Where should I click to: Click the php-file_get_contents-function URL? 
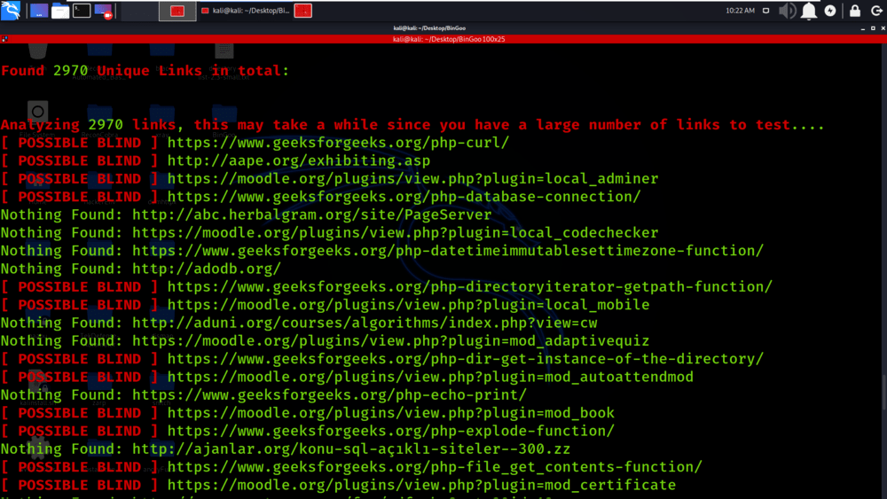435,467
